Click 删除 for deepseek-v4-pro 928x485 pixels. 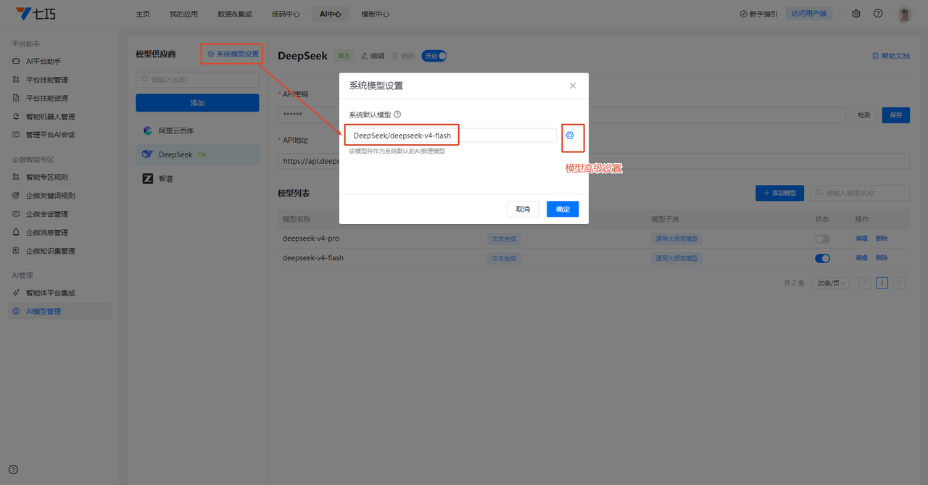click(x=882, y=239)
